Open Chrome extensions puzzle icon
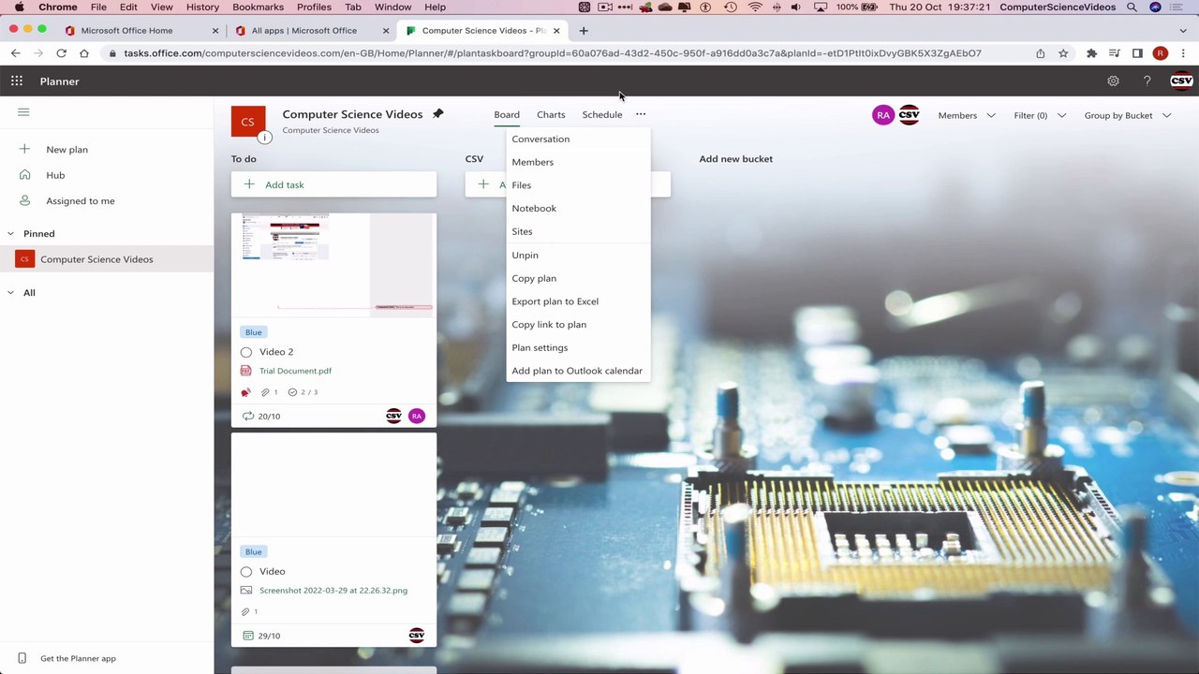This screenshot has width=1199, height=674. pos(1091,53)
